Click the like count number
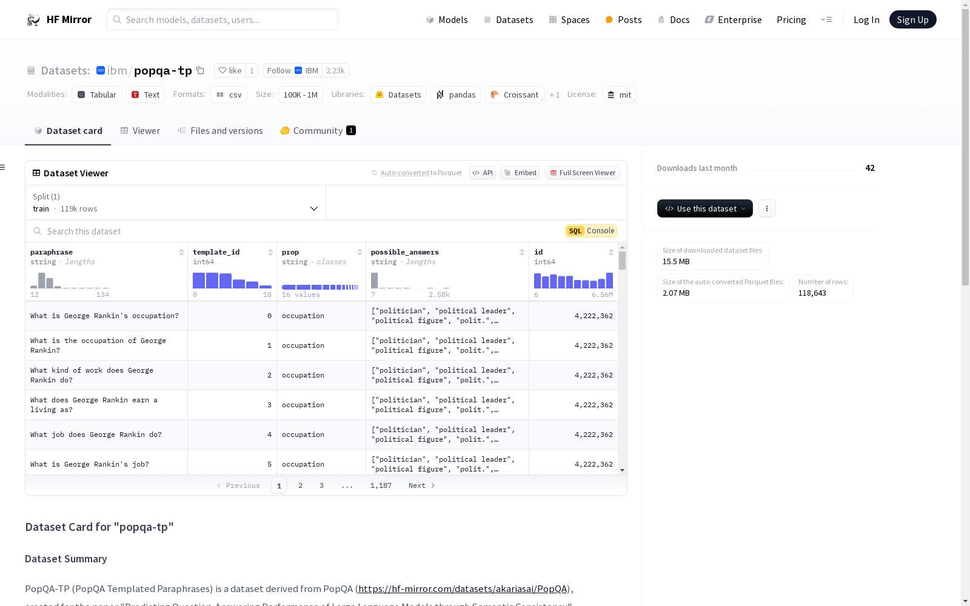The image size is (970, 606). click(252, 70)
